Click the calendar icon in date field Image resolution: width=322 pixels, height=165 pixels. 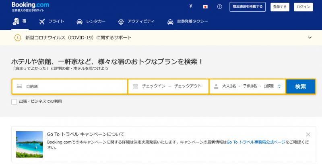135,86
